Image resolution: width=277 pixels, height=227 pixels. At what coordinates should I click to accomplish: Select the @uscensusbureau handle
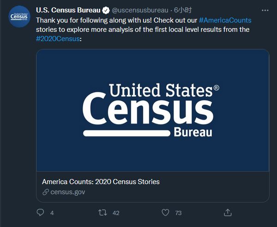pyautogui.click(x=140, y=11)
